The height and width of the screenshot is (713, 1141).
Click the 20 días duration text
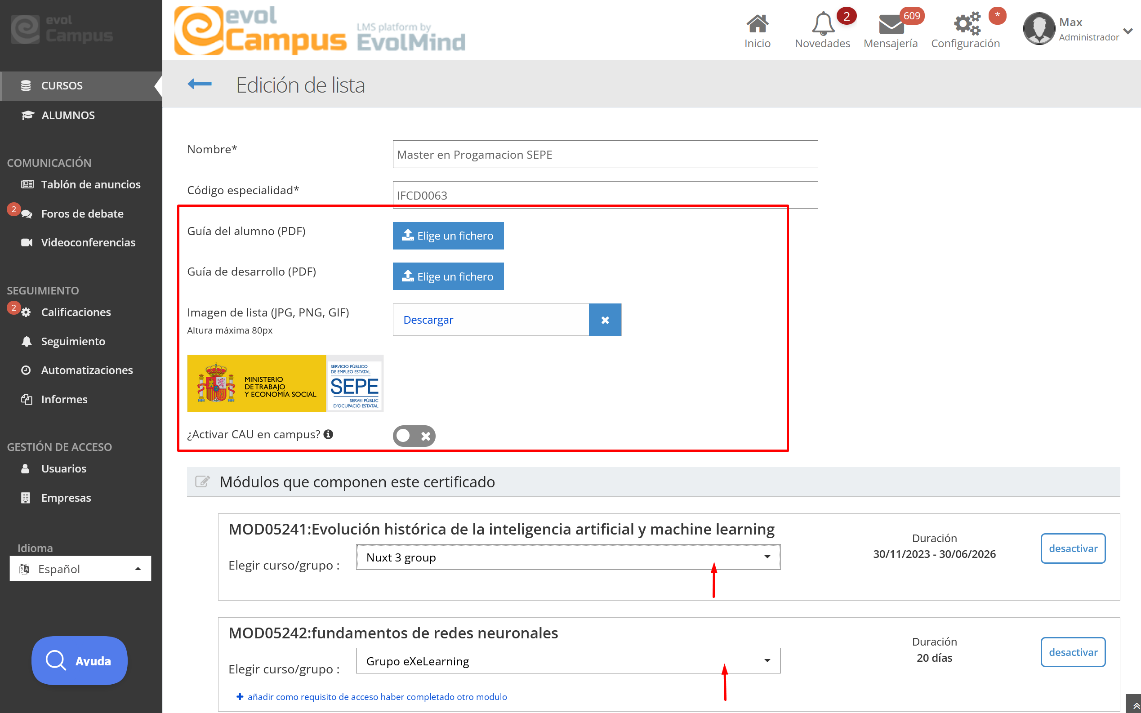click(x=934, y=658)
